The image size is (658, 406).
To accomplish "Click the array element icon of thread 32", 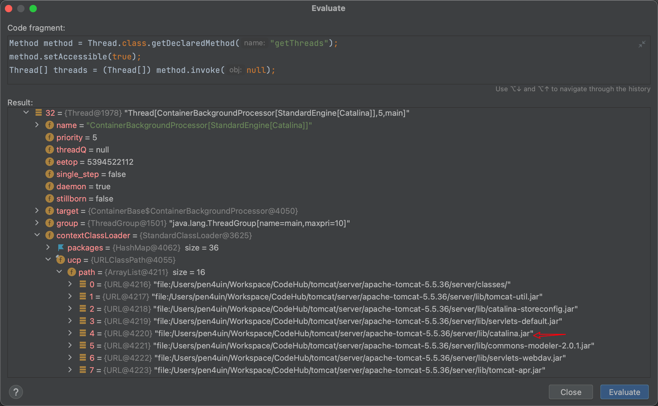I will (39, 113).
